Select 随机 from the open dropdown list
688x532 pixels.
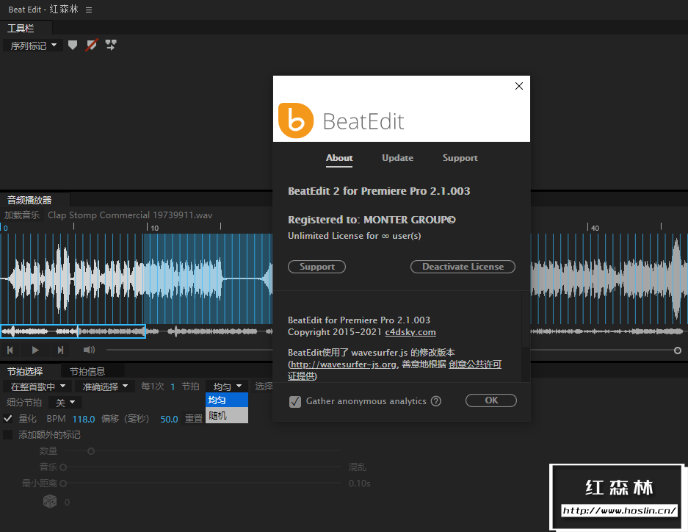[x=217, y=416]
